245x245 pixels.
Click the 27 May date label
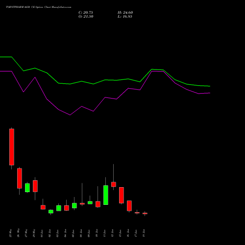(x=26, y=233)
